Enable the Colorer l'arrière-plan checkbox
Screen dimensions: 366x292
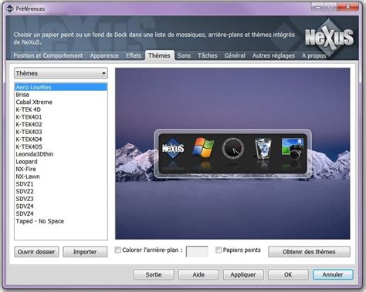pos(117,250)
